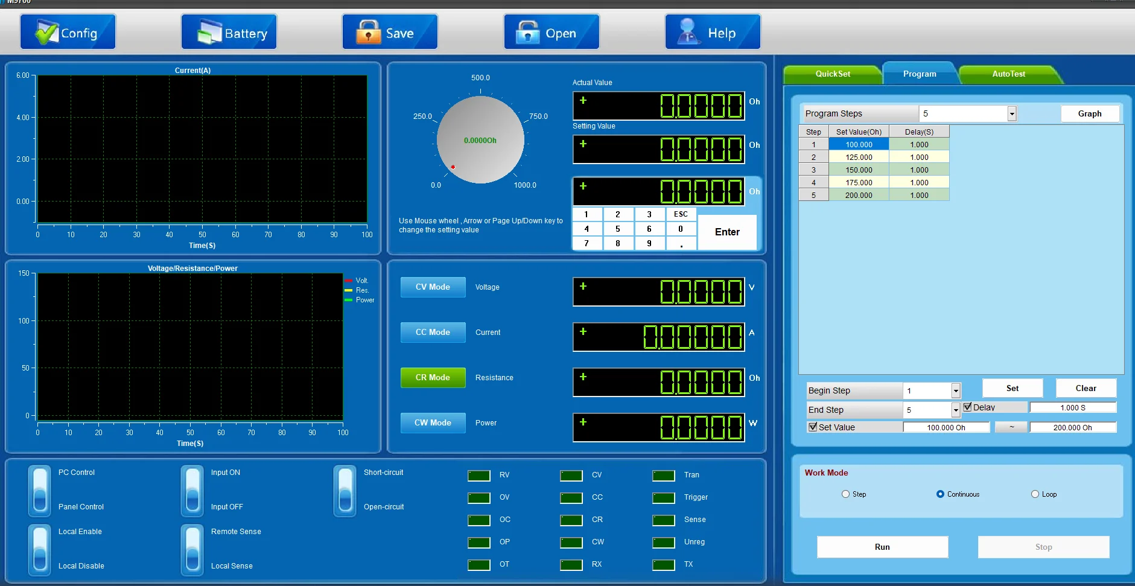Click the Open unlocked padlock icon
Image resolution: width=1135 pixels, height=586 pixels.
pos(527,33)
